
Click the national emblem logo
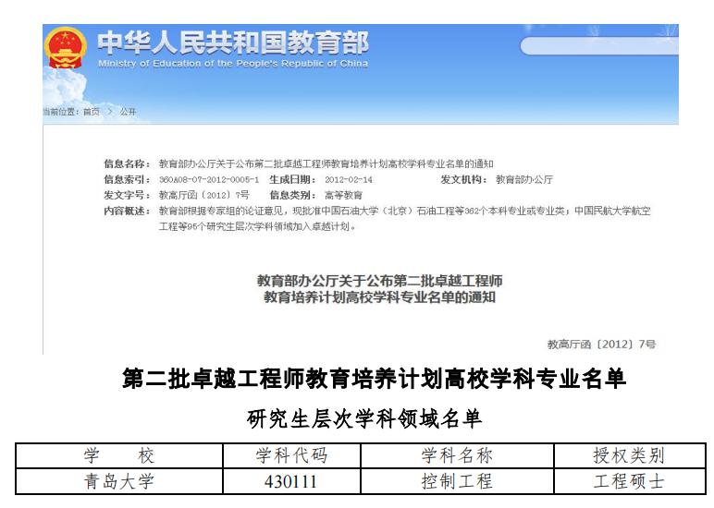[x=66, y=48]
